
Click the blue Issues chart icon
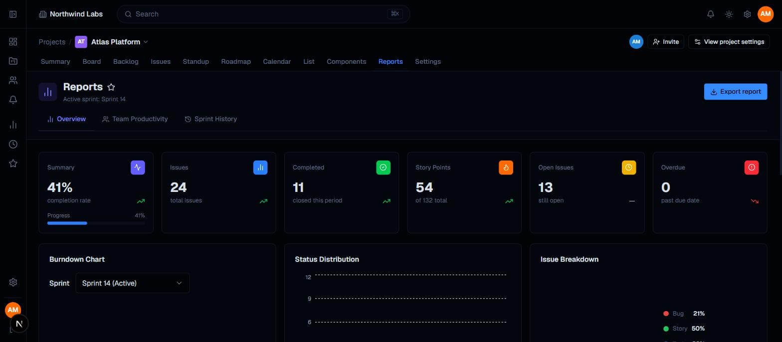tap(260, 168)
